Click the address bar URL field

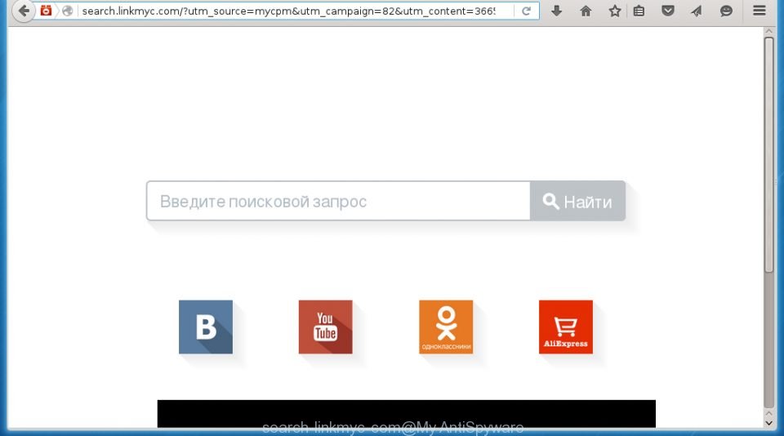coord(295,11)
